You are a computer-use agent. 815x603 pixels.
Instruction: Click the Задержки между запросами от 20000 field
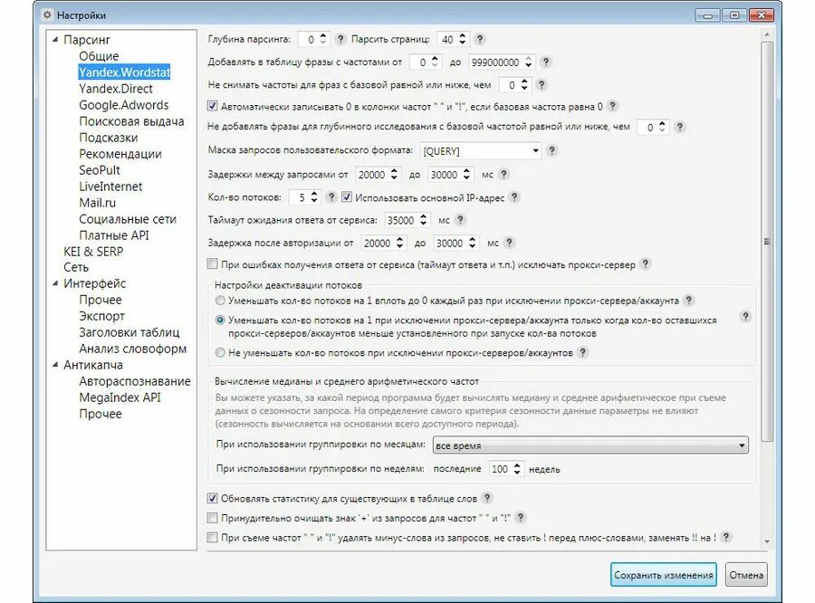coord(377,175)
